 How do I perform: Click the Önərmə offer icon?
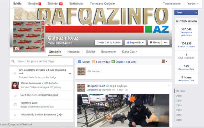[113, 61]
